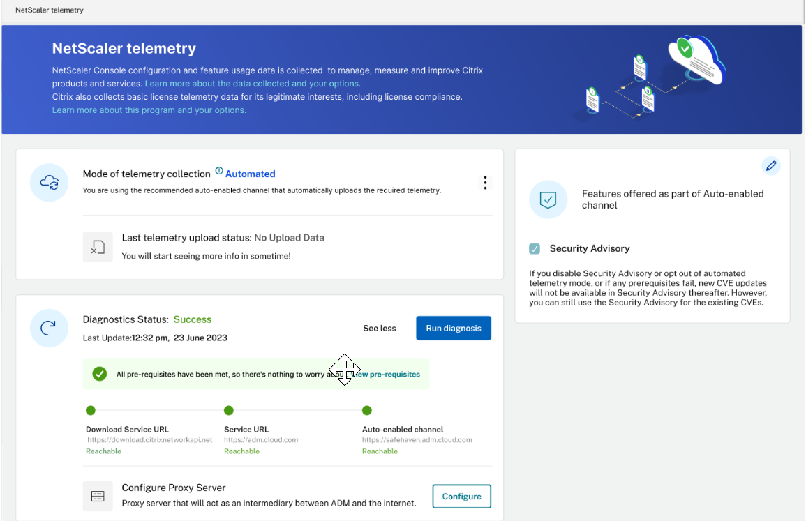Click the green dot above Auto-enabled channel
806x521 pixels.
(x=366, y=410)
